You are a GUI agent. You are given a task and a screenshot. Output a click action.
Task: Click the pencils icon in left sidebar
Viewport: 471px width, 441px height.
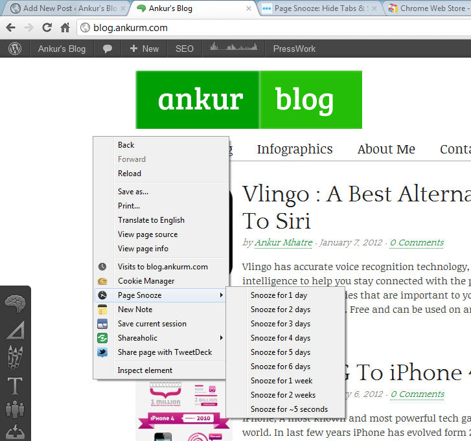tap(16, 357)
